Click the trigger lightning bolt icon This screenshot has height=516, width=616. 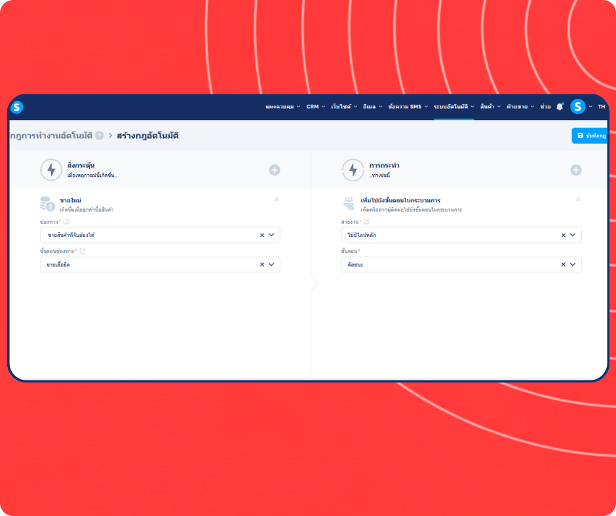51,170
